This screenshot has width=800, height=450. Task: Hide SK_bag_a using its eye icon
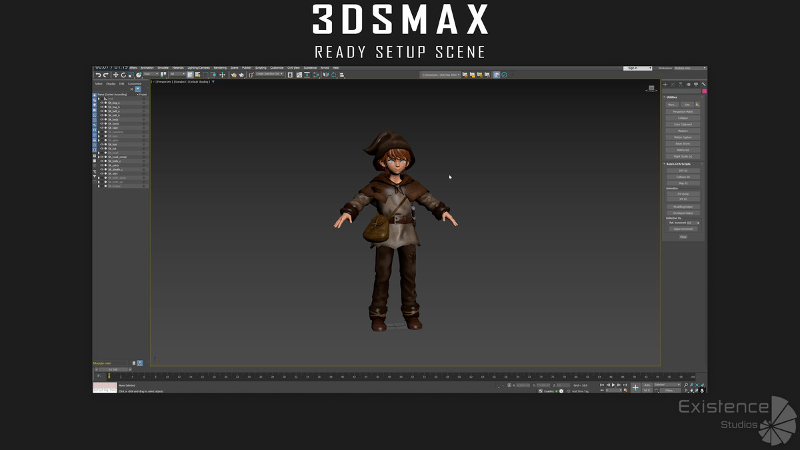click(101, 103)
